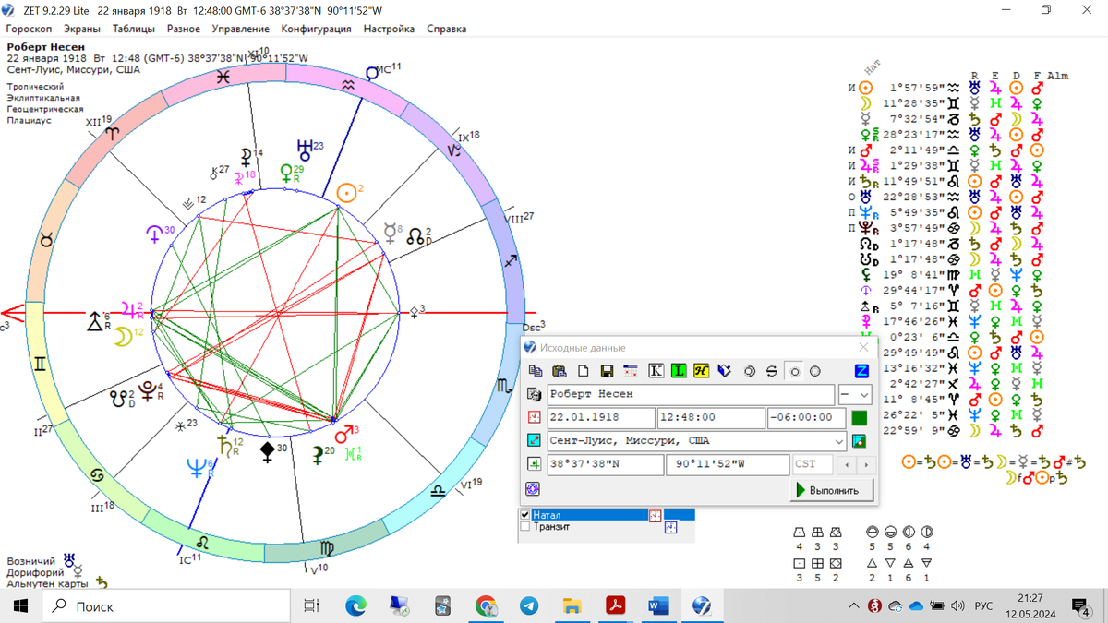Check the Транзит checkbox
The height and width of the screenshot is (623, 1108).
click(525, 527)
